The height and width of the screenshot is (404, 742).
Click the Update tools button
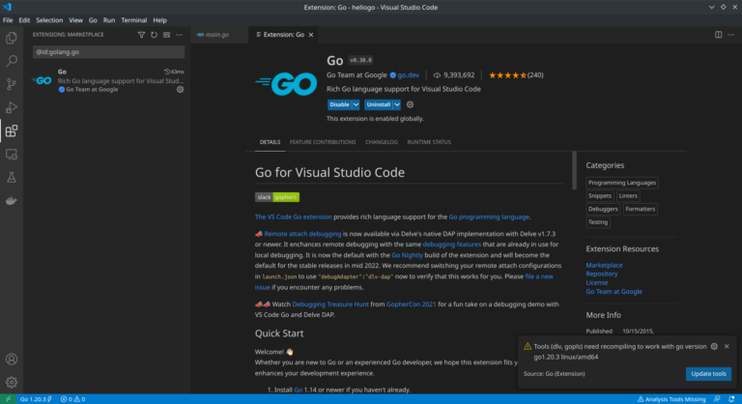click(708, 374)
